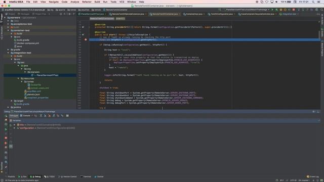Expand the 'this' variable node
The width and height of the screenshot is (324, 182).
pyautogui.click(x=14, y=125)
